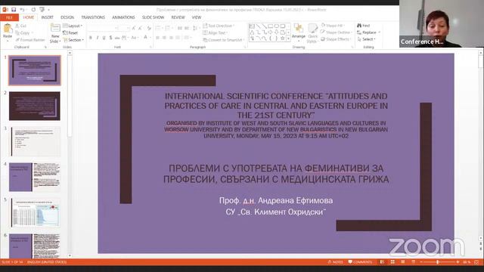Switch to Reading view in status bar
484x272 pixels.
click(x=403, y=262)
